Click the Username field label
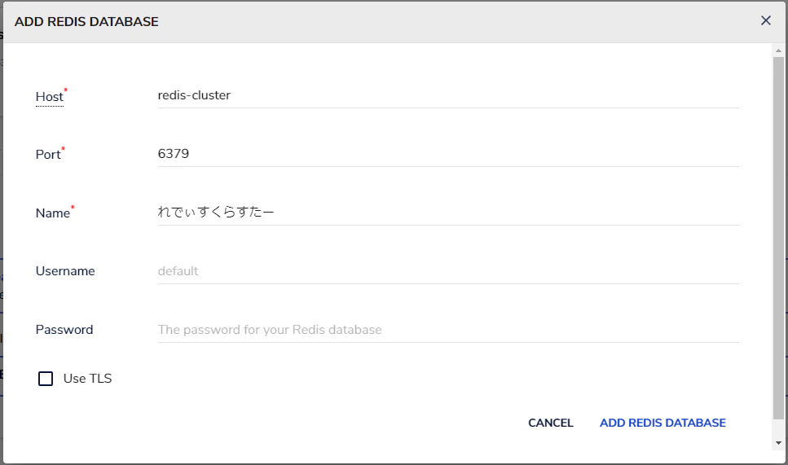788x465 pixels. 65,271
